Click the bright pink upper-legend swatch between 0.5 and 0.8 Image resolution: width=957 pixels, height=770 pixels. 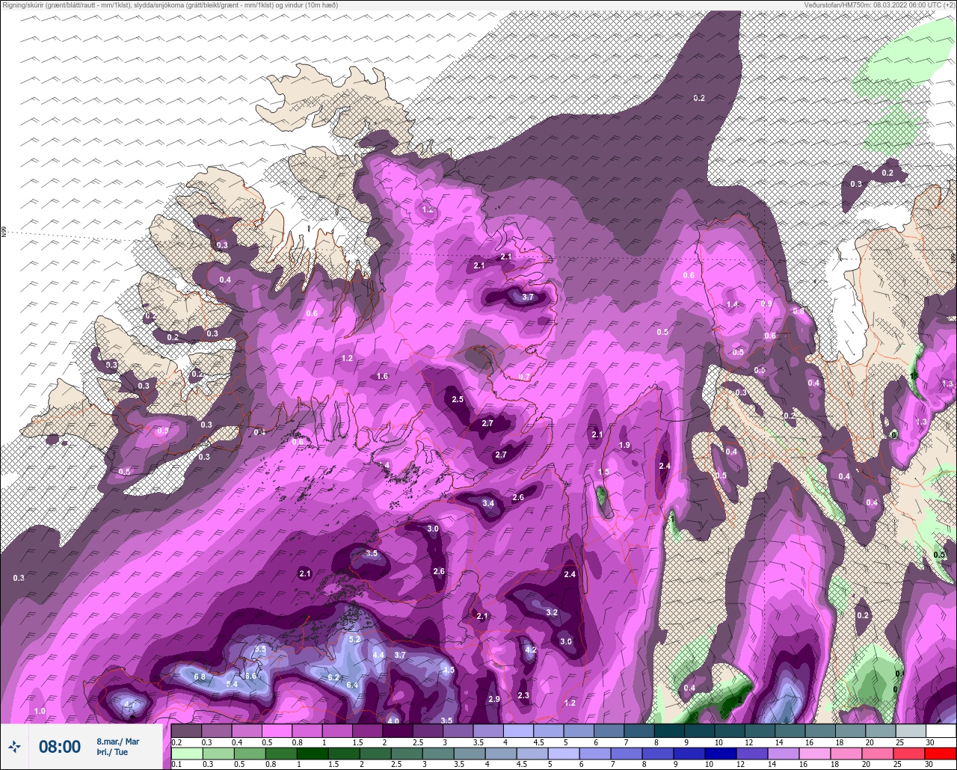click(277, 730)
